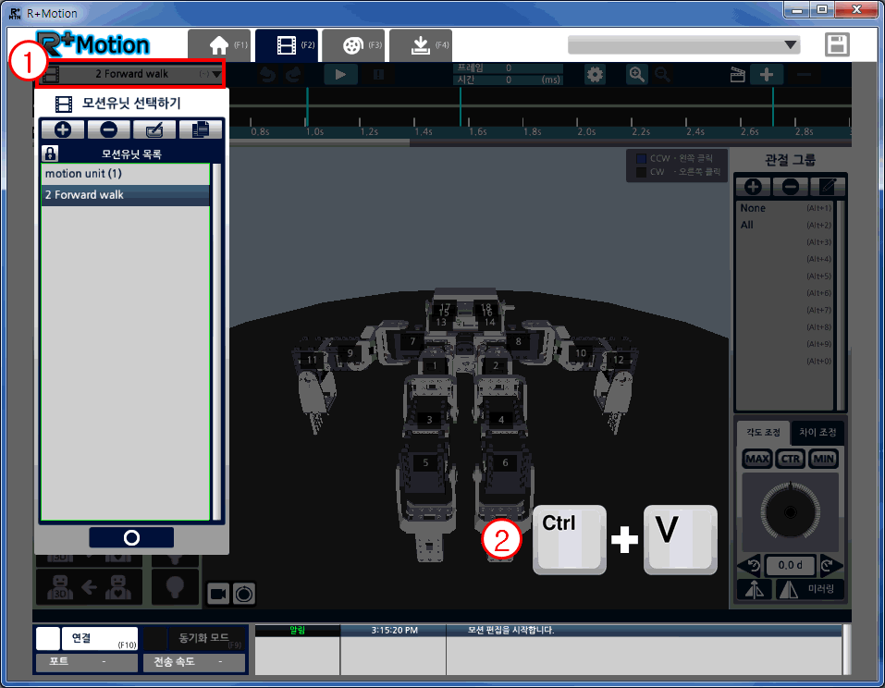Viewport: 885px width, 688px height.
Task: Zoom in on the timeline
Action: click(x=637, y=74)
